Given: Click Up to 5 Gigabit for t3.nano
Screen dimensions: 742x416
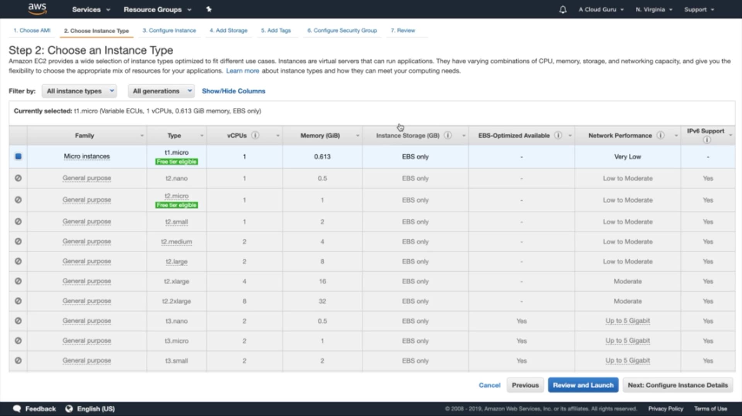Looking at the screenshot, I should tap(628, 321).
